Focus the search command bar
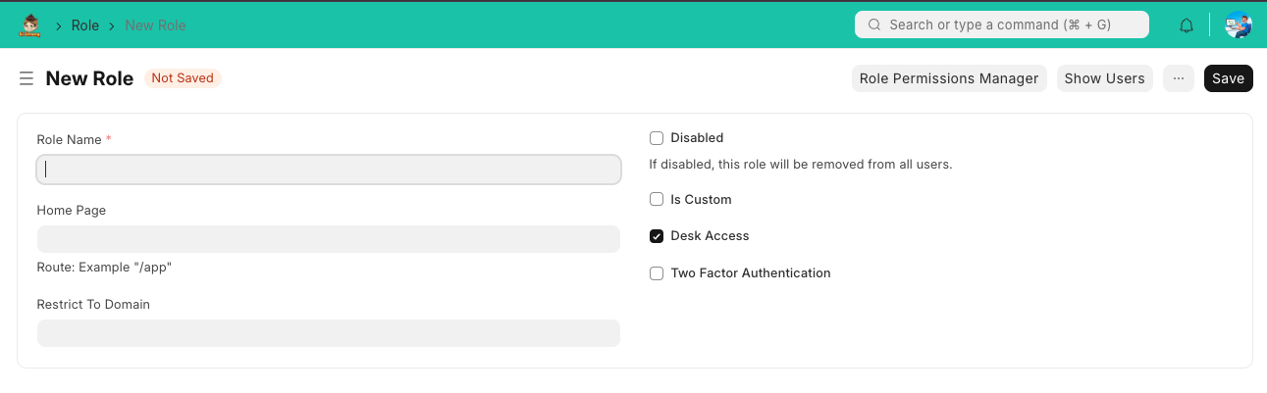This screenshot has height=393, width=1267. pos(1001,25)
